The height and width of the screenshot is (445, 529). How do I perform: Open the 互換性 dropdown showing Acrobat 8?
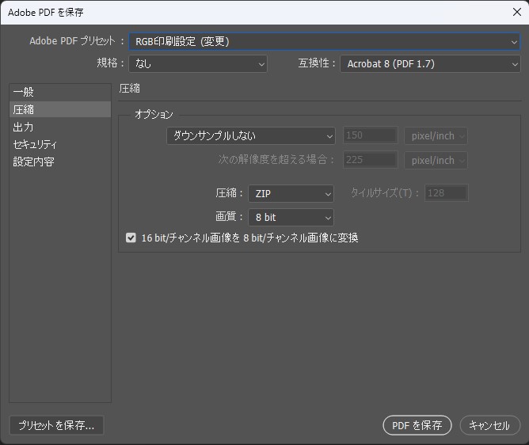(430, 64)
